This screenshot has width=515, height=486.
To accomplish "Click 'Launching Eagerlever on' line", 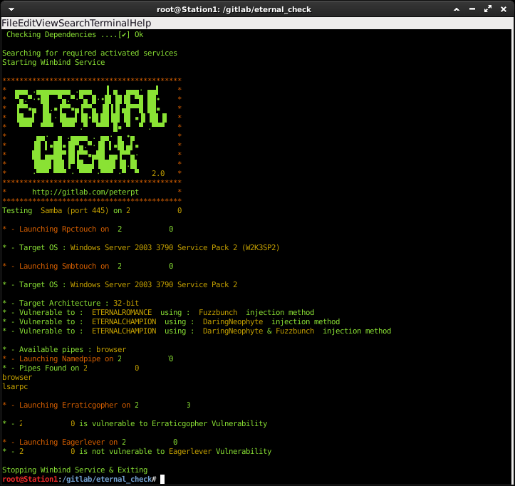I will (x=90, y=442).
